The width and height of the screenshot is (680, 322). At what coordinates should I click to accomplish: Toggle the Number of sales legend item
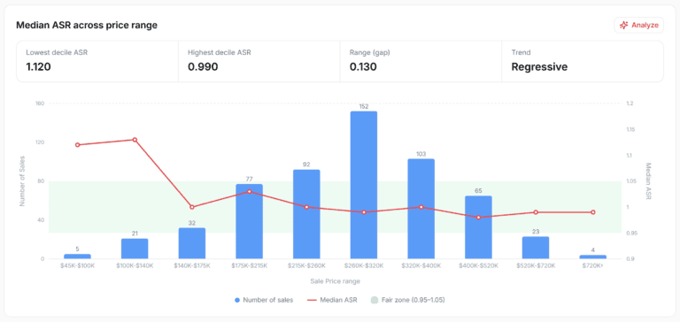(x=264, y=300)
